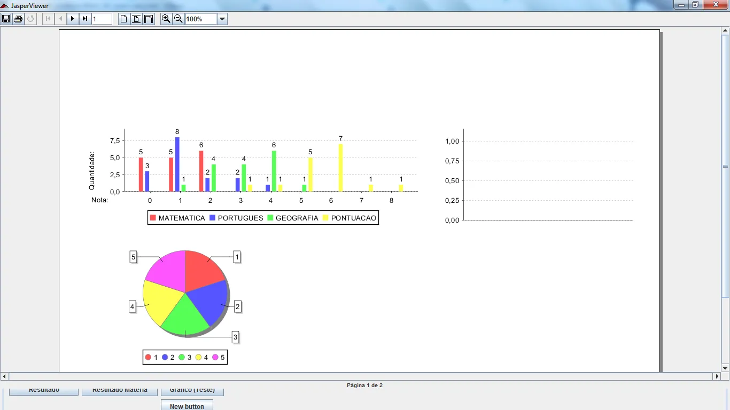Click the yellow PONTUACAO legend swatch
Image resolution: width=730 pixels, height=410 pixels.
tap(325, 218)
